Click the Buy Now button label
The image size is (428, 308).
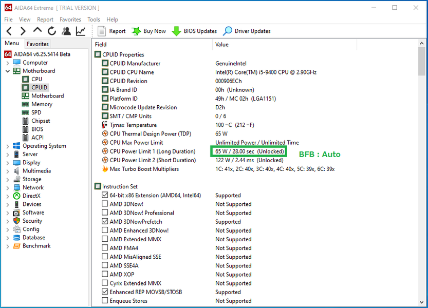click(x=155, y=31)
